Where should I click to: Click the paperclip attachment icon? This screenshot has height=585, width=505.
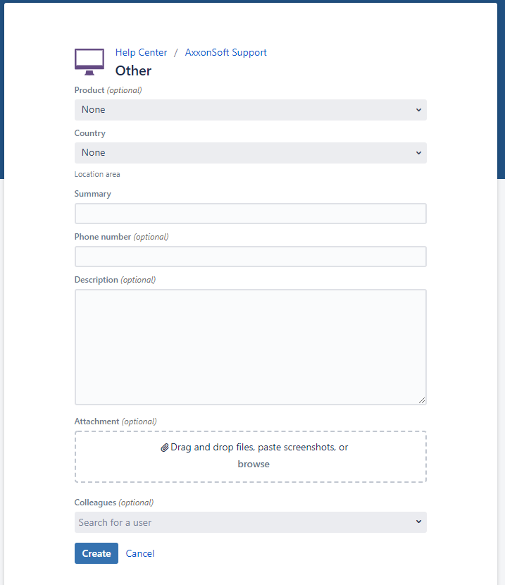[165, 448]
